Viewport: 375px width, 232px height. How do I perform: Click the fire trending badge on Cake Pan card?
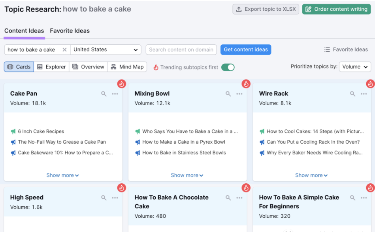click(121, 84)
